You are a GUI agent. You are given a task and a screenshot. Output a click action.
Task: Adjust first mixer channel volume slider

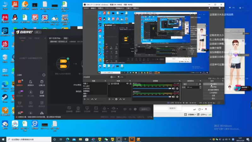152,89
